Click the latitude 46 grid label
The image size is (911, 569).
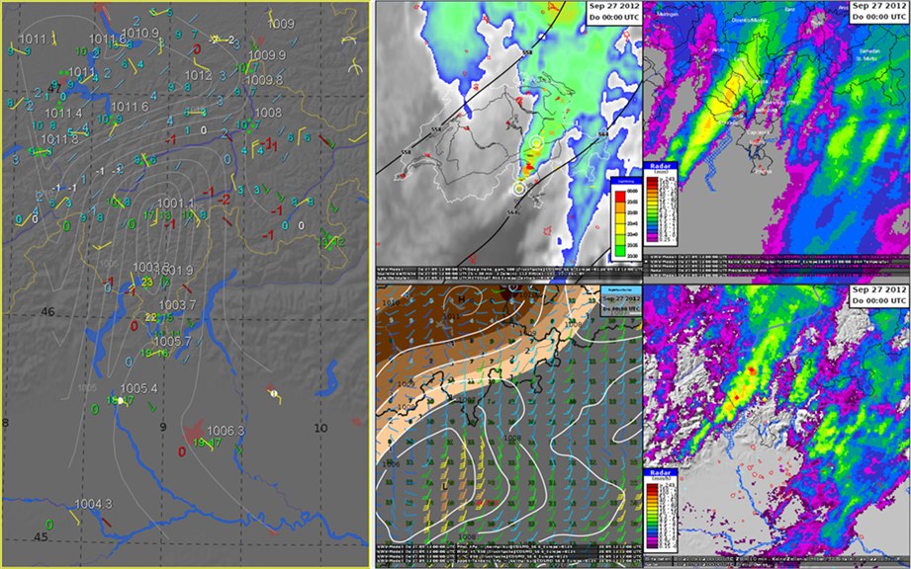click(46, 311)
